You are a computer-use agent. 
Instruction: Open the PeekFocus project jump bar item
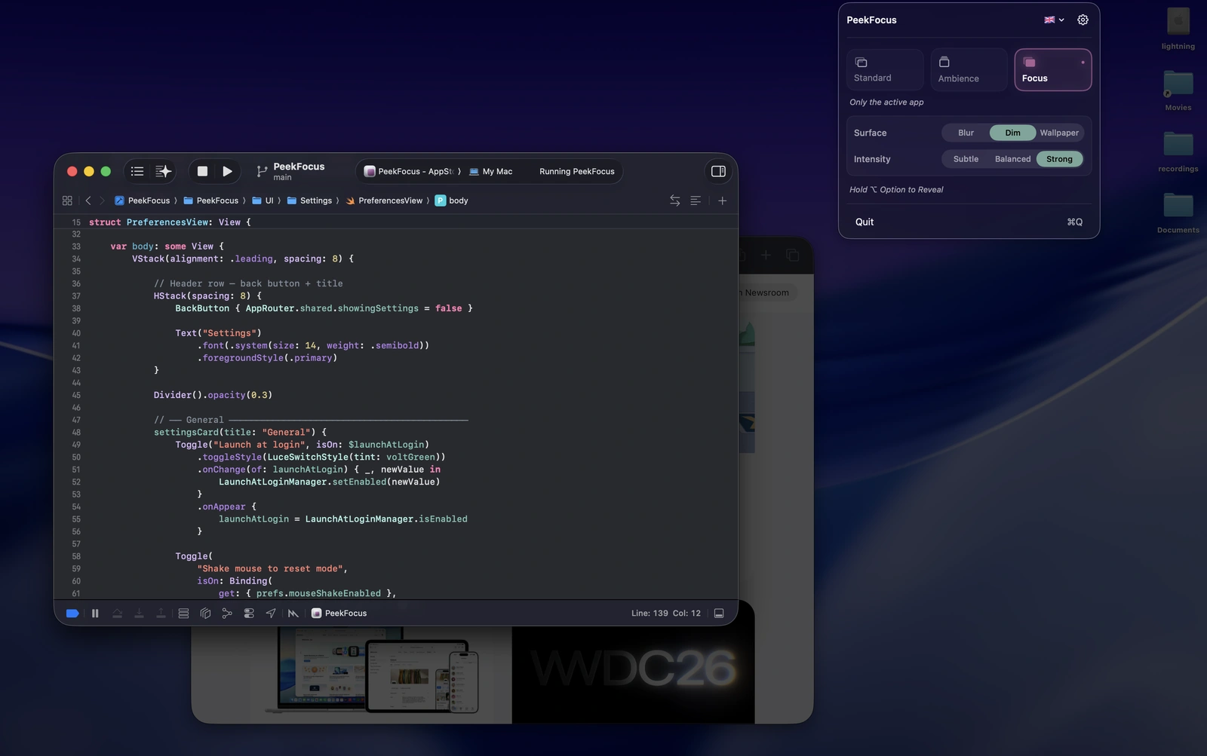tap(143, 200)
